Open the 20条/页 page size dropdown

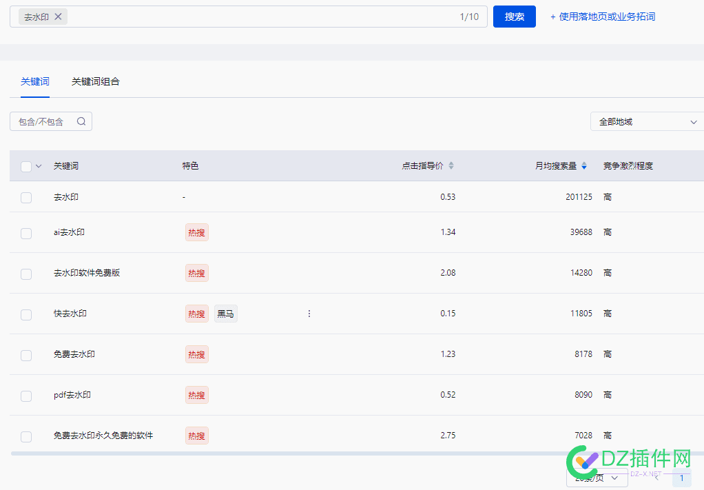[597, 476]
